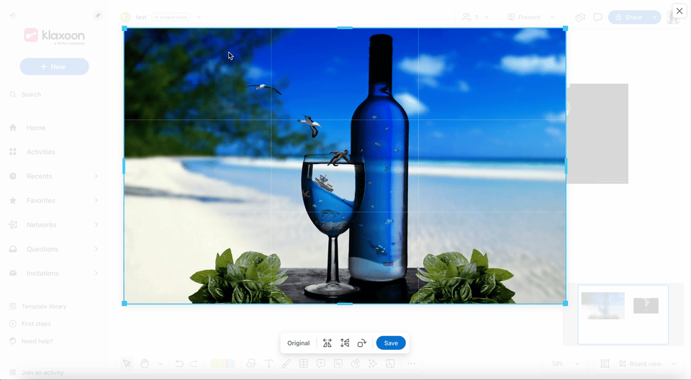Open the Share dropdown arrow
The height and width of the screenshot is (380, 691).
pos(655,17)
